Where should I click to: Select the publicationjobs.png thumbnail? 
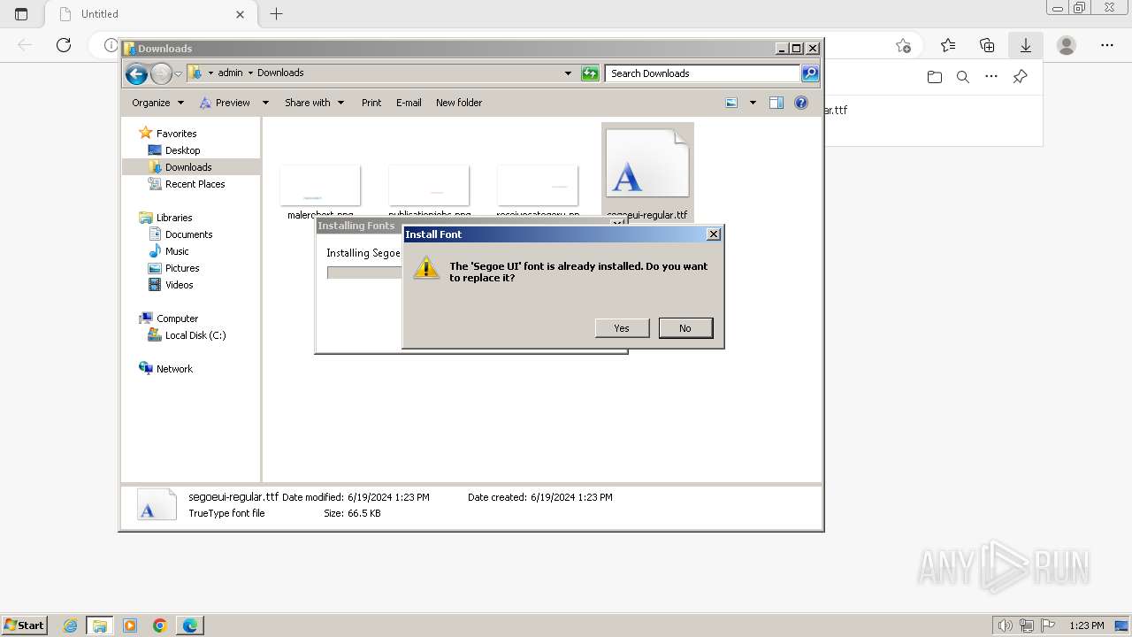(429, 186)
